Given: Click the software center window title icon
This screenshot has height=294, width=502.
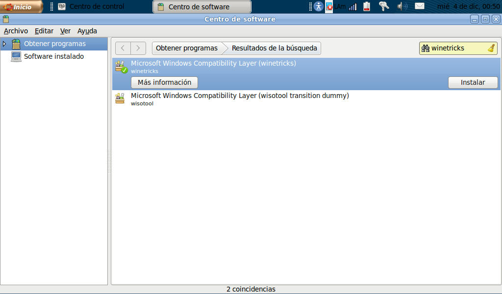Looking at the screenshot, I should click(6, 19).
